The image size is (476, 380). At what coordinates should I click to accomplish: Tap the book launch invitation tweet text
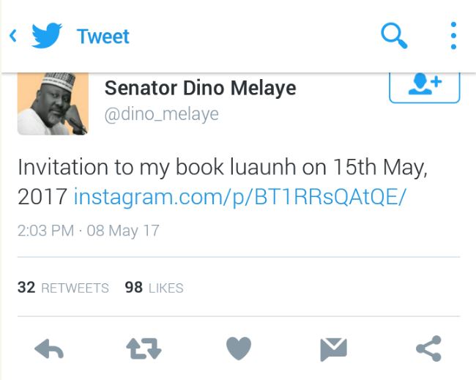pos(220,166)
